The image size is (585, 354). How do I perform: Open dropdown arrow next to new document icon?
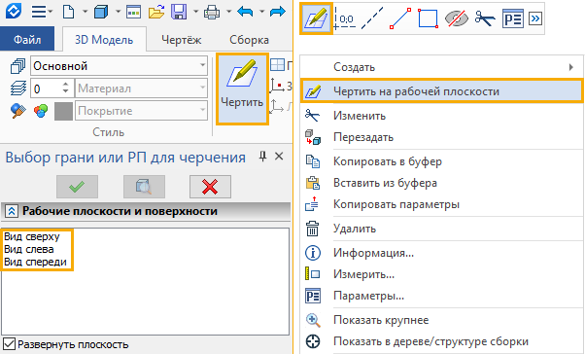(x=85, y=12)
